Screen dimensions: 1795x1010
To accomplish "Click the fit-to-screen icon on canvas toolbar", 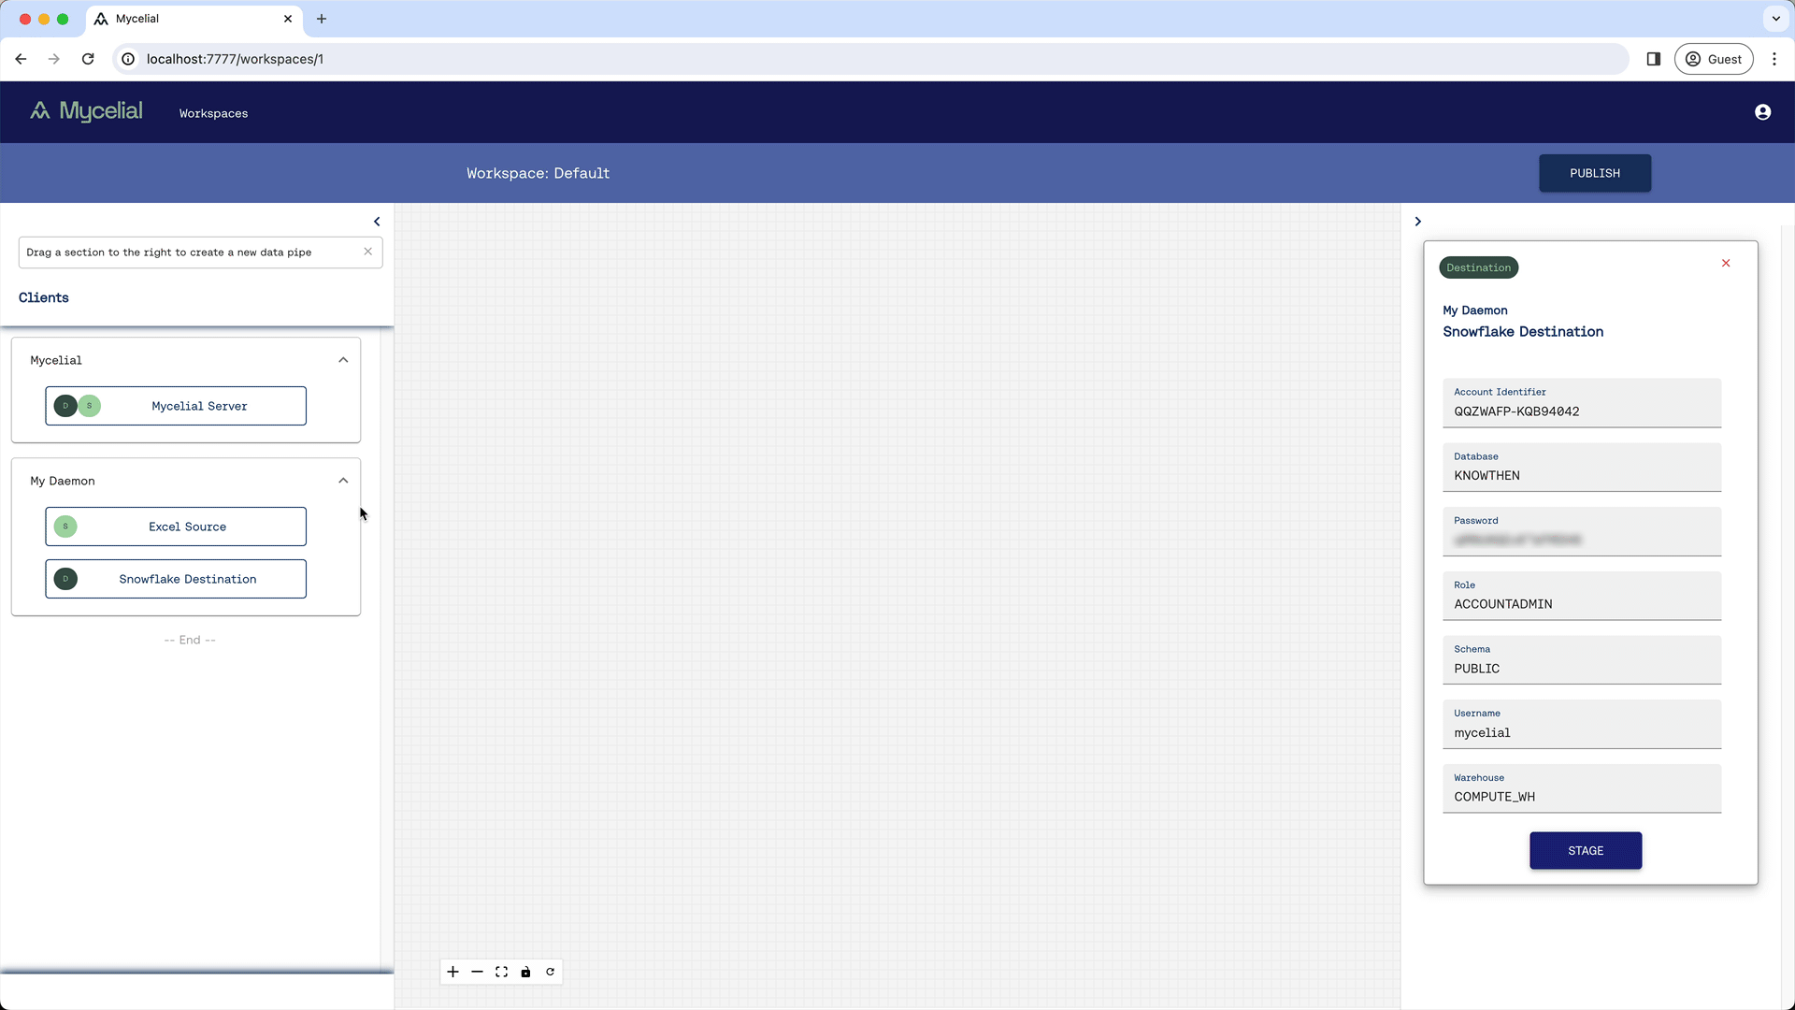I will (x=502, y=972).
